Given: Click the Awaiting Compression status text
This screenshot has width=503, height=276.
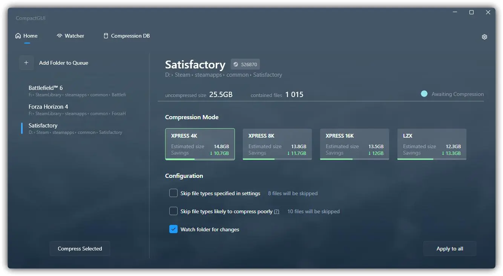Looking at the screenshot, I should (x=458, y=94).
